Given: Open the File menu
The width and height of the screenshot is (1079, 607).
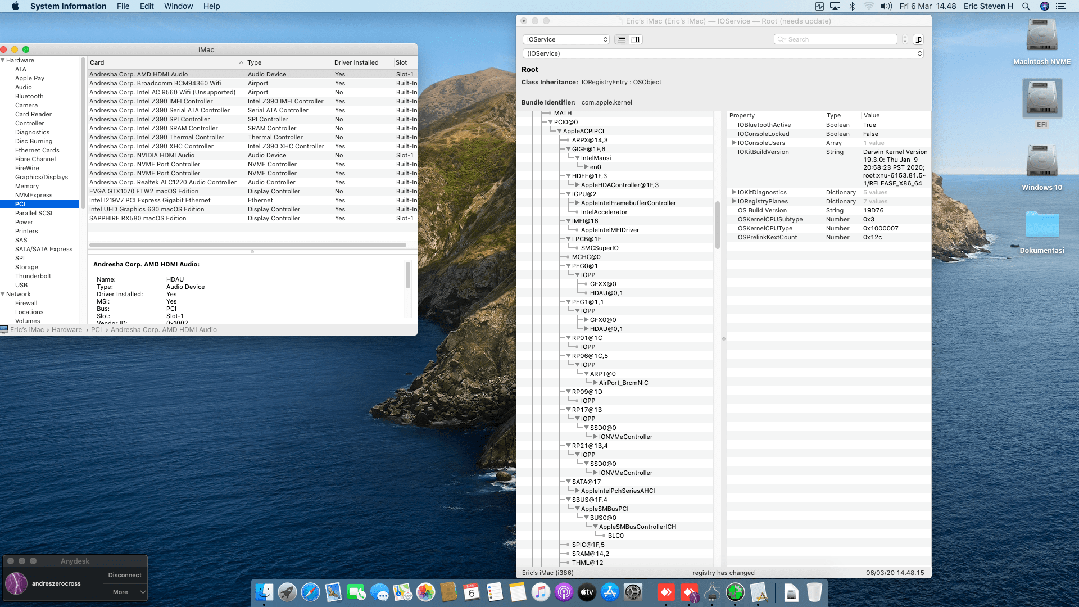Looking at the screenshot, I should click(123, 6).
